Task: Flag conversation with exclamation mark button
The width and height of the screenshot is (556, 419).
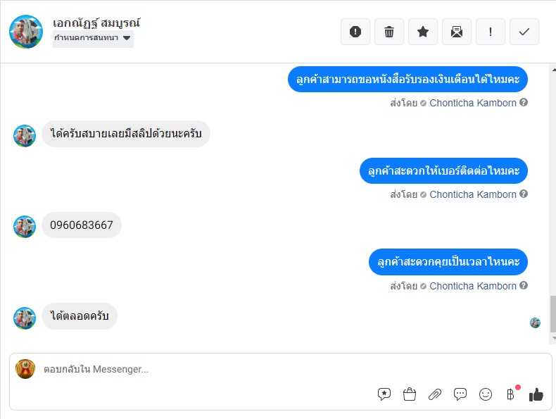Action: (491, 32)
